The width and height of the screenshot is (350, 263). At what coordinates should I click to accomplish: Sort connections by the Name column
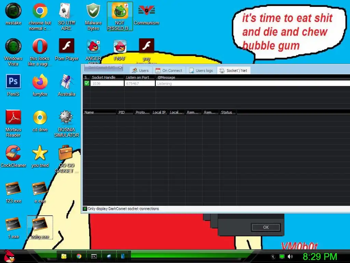point(99,112)
